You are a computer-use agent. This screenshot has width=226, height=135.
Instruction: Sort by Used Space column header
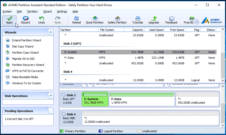tap(154, 30)
